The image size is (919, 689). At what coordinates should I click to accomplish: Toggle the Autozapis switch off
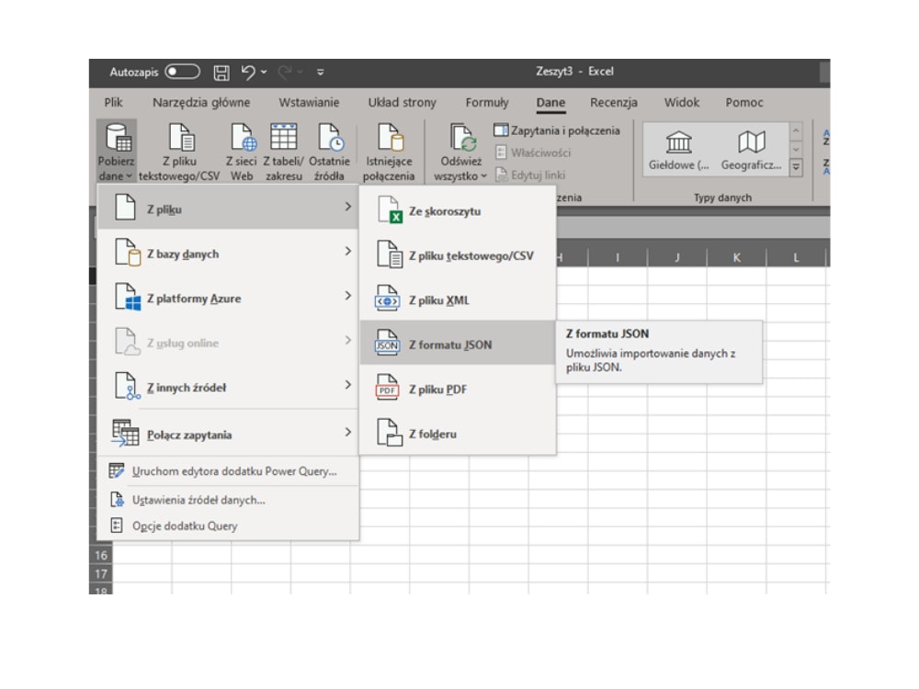pos(181,71)
